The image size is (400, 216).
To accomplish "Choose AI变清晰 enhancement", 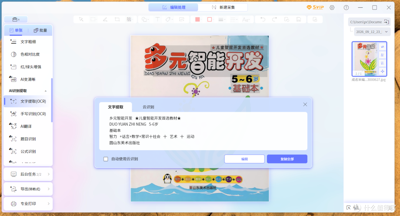I will click(28, 79).
